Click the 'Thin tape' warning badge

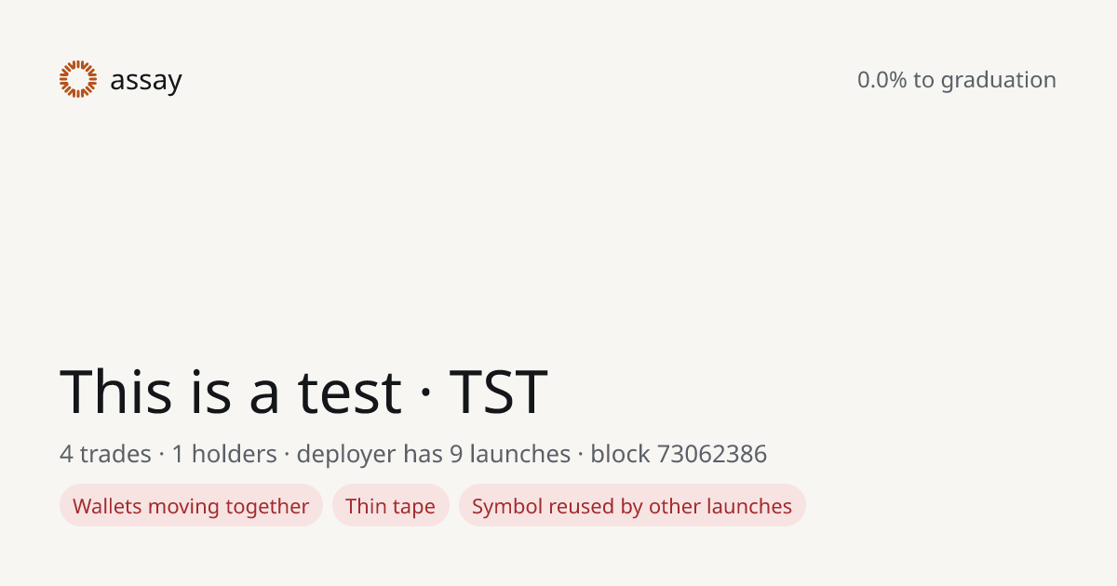(x=391, y=505)
